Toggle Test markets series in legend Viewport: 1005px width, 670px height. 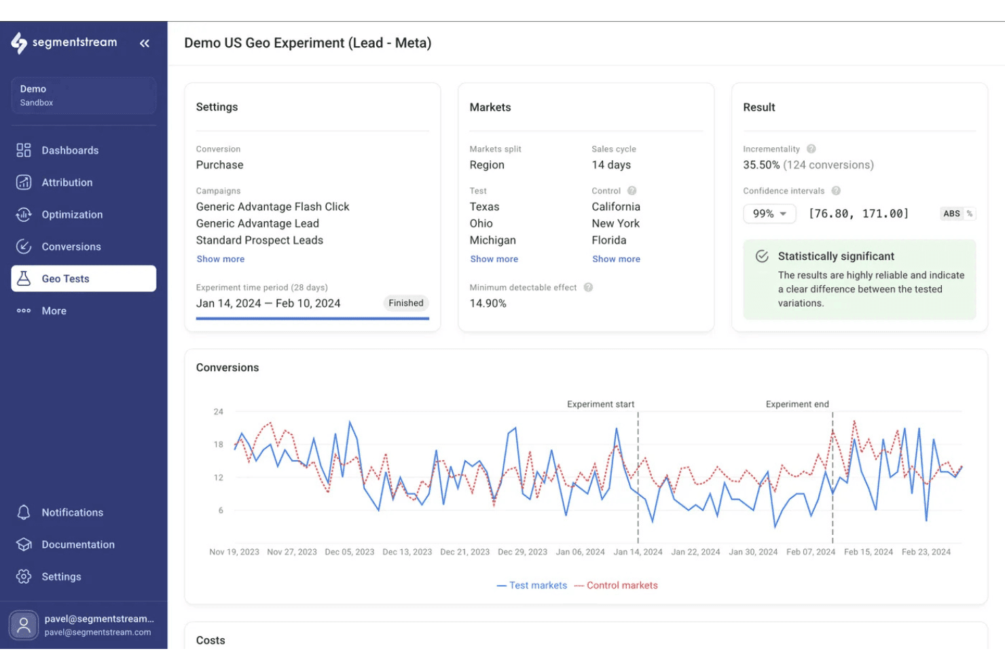(x=532, y=585)
